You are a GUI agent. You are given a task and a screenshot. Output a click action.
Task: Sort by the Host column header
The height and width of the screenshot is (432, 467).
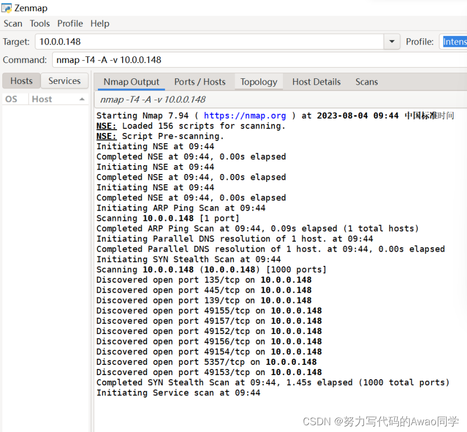(59, 99)
